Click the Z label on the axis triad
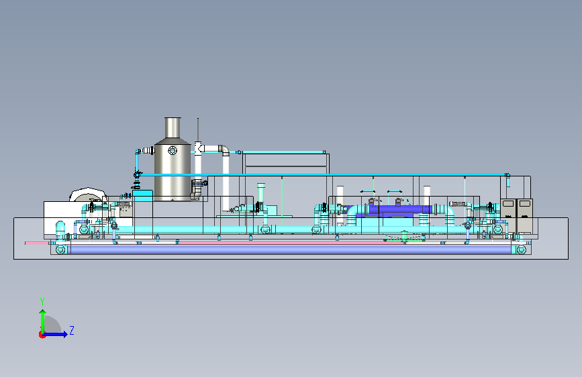The image size is (582, 377). coord(72,330)
